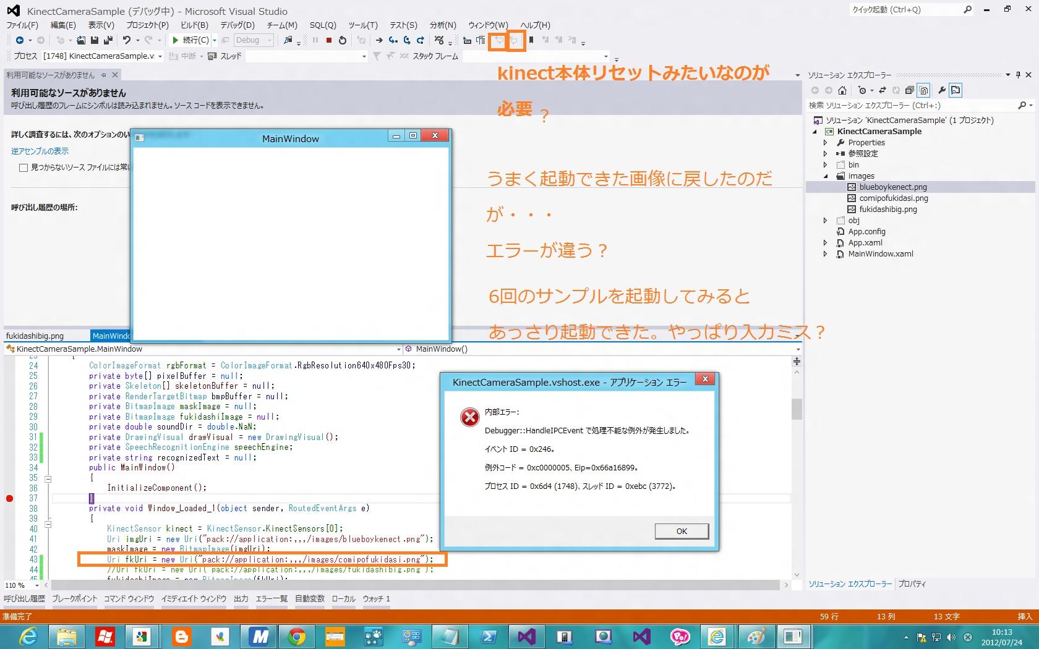
Task: Open Properties wrench in Solution Explorer
Action: coord(941,90)
